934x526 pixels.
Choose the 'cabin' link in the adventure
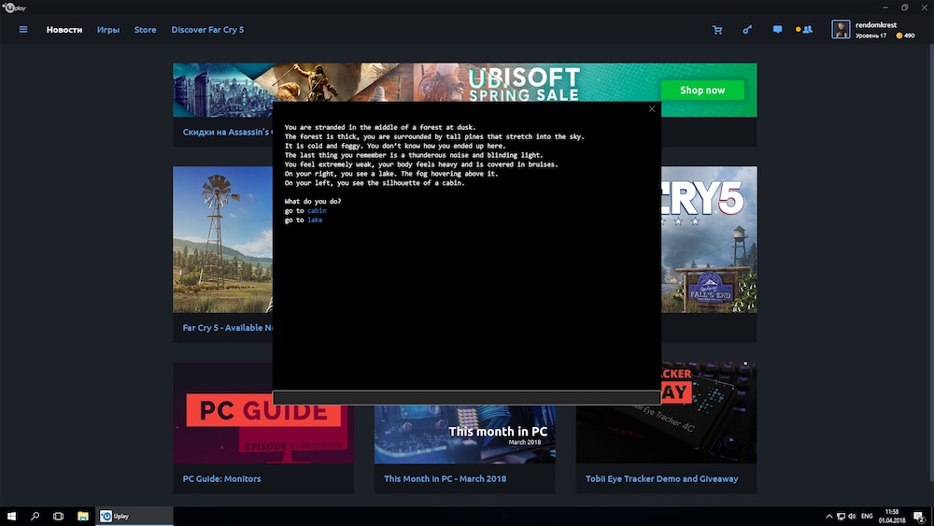coord(317,210)
